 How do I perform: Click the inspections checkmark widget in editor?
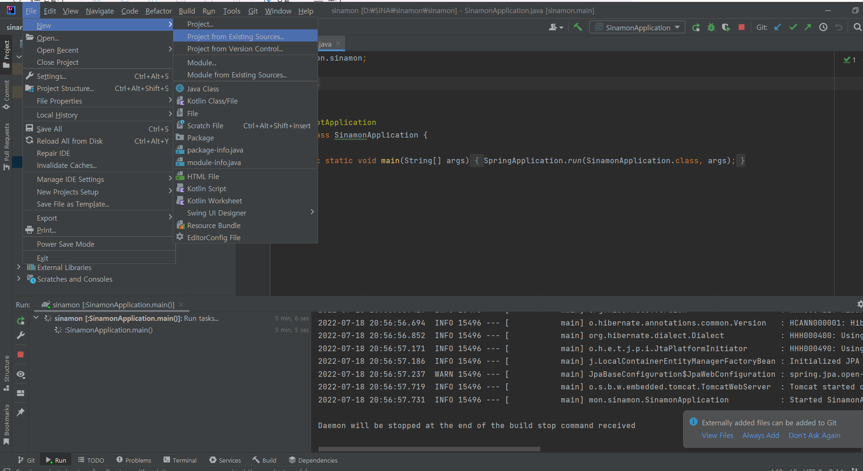[x=849, y=60]
